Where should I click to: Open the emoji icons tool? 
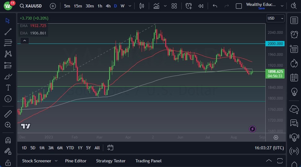[x=8, y=99]
